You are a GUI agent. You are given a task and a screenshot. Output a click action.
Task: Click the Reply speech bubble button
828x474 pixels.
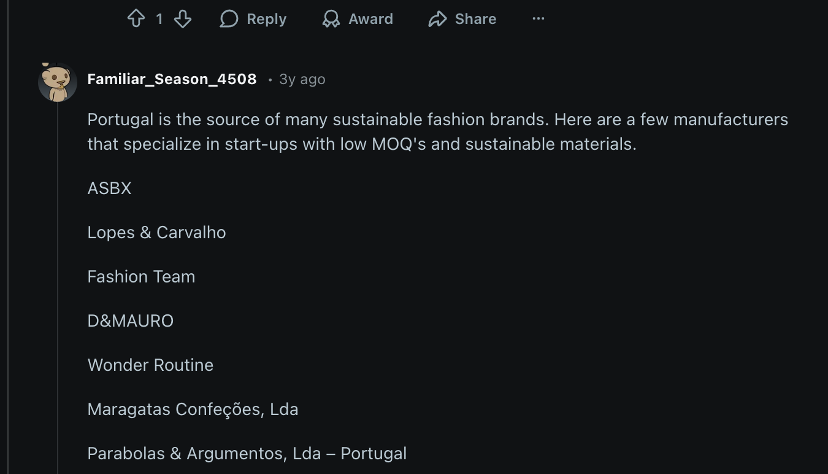click(x=253, y=19)
